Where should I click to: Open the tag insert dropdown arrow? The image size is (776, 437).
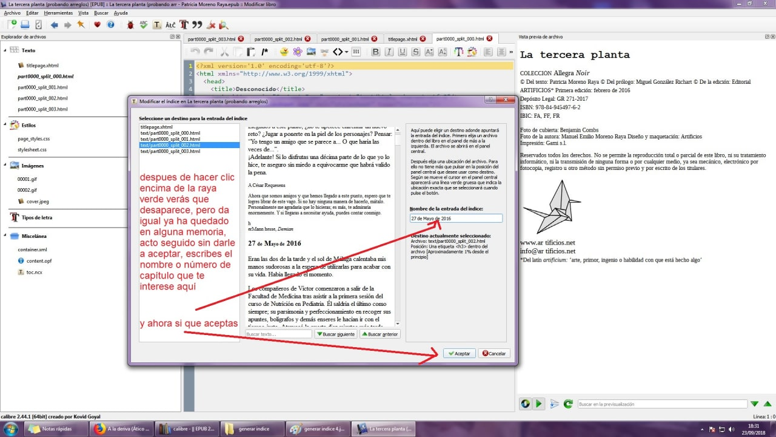pyautogui.click(x=346, y=52)
